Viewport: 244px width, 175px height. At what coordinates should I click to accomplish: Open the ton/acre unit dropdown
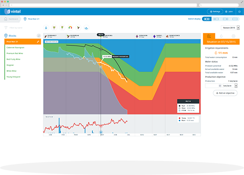pyautogui.click(x=230, y=86)
